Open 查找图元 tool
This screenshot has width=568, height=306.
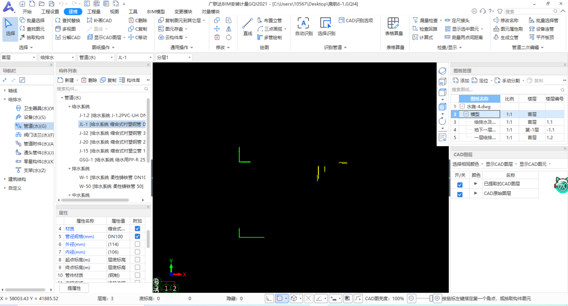point(32,29)
